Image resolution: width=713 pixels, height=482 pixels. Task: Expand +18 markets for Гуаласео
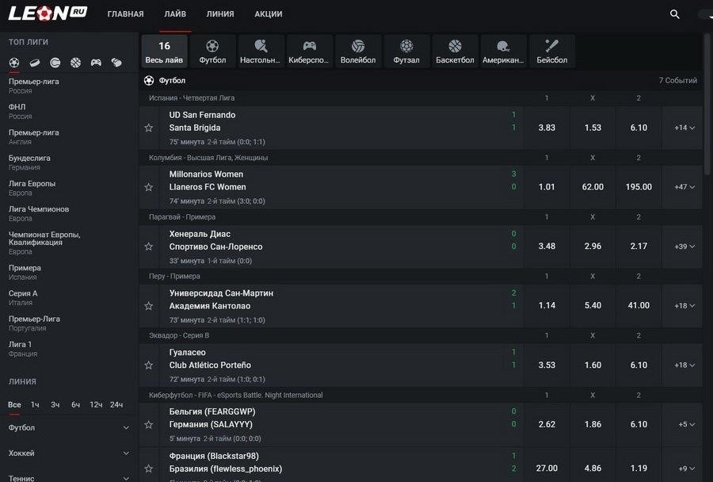click(684, 365)
